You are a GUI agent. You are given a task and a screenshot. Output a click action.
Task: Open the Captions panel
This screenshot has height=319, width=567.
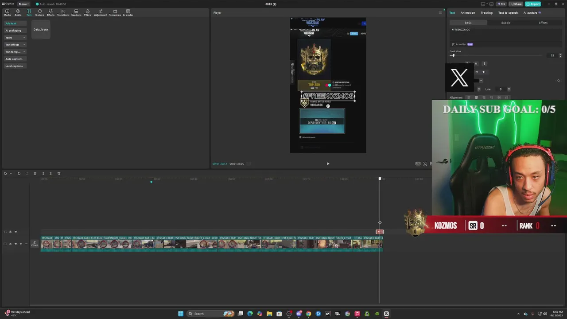[76, 12]
